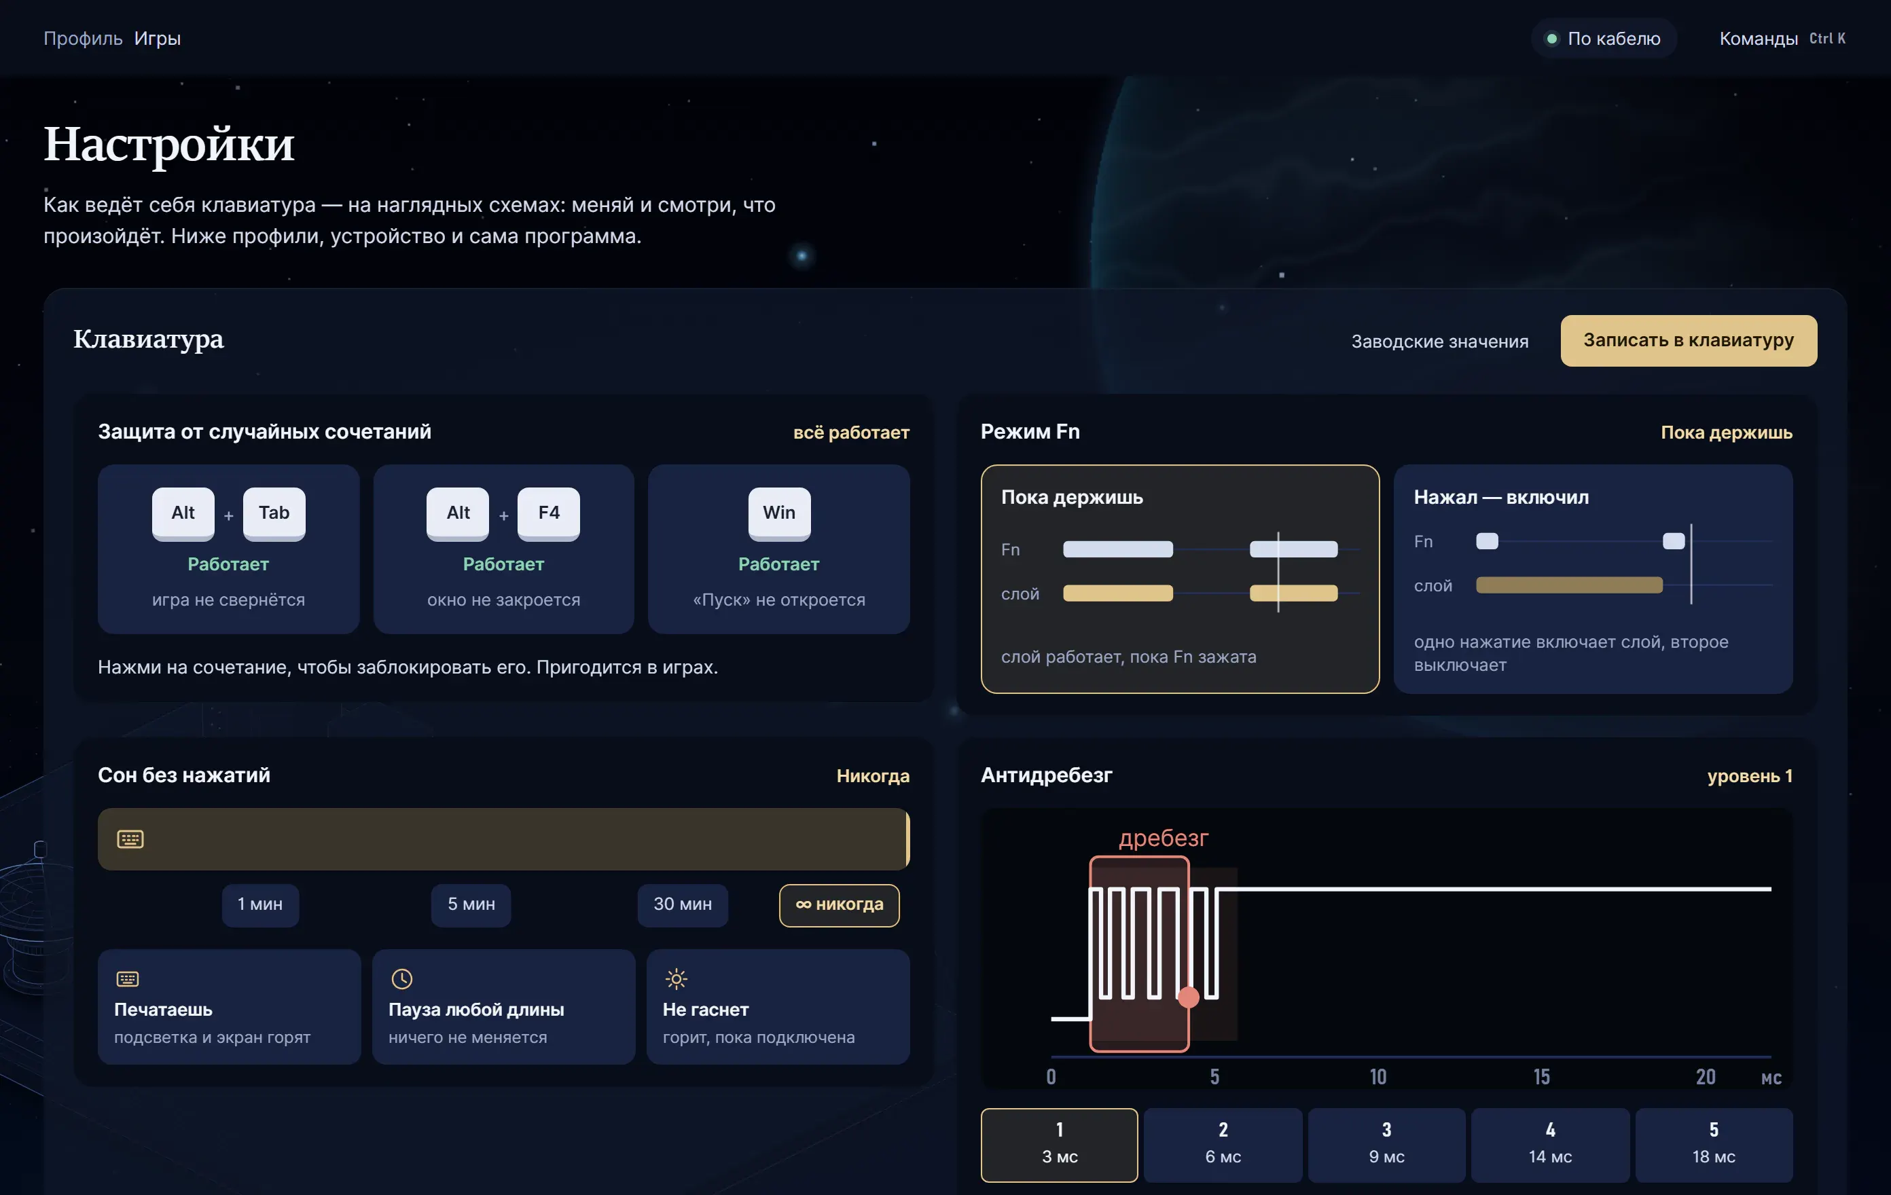Click green connection dot near По кабелю

pos(1551,39)
